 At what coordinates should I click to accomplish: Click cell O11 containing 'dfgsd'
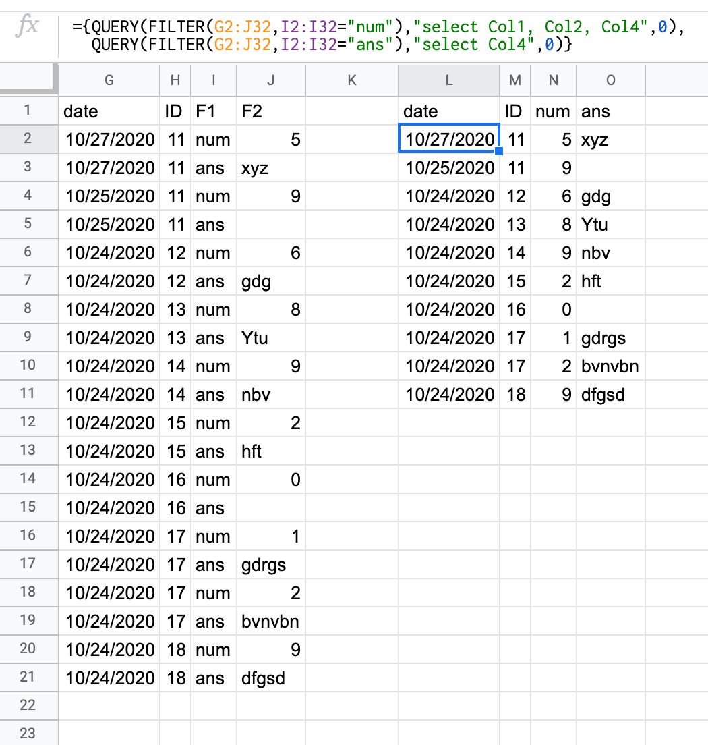[611, 394]
